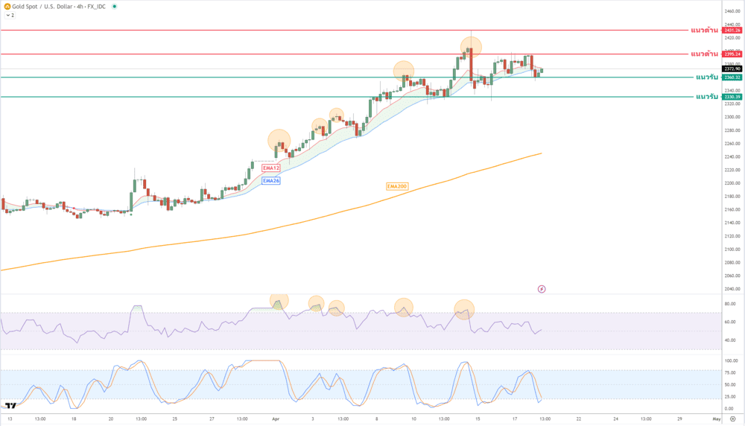Click the 2360.32 green support price label
Screen dimensions: 745x426
pyautogui.click(x=732, y=77)
